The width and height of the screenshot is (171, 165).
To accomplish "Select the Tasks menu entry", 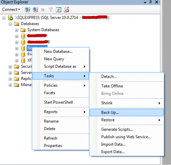I will (x=61, y=76).
